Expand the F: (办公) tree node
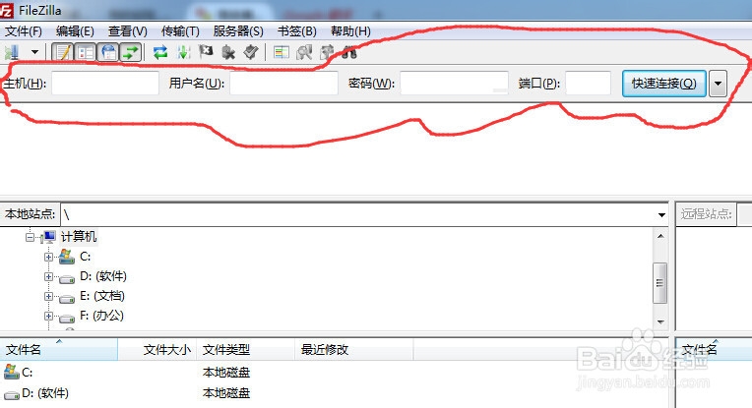This screenshot has height=408, width=752. [x=48, y=316]
